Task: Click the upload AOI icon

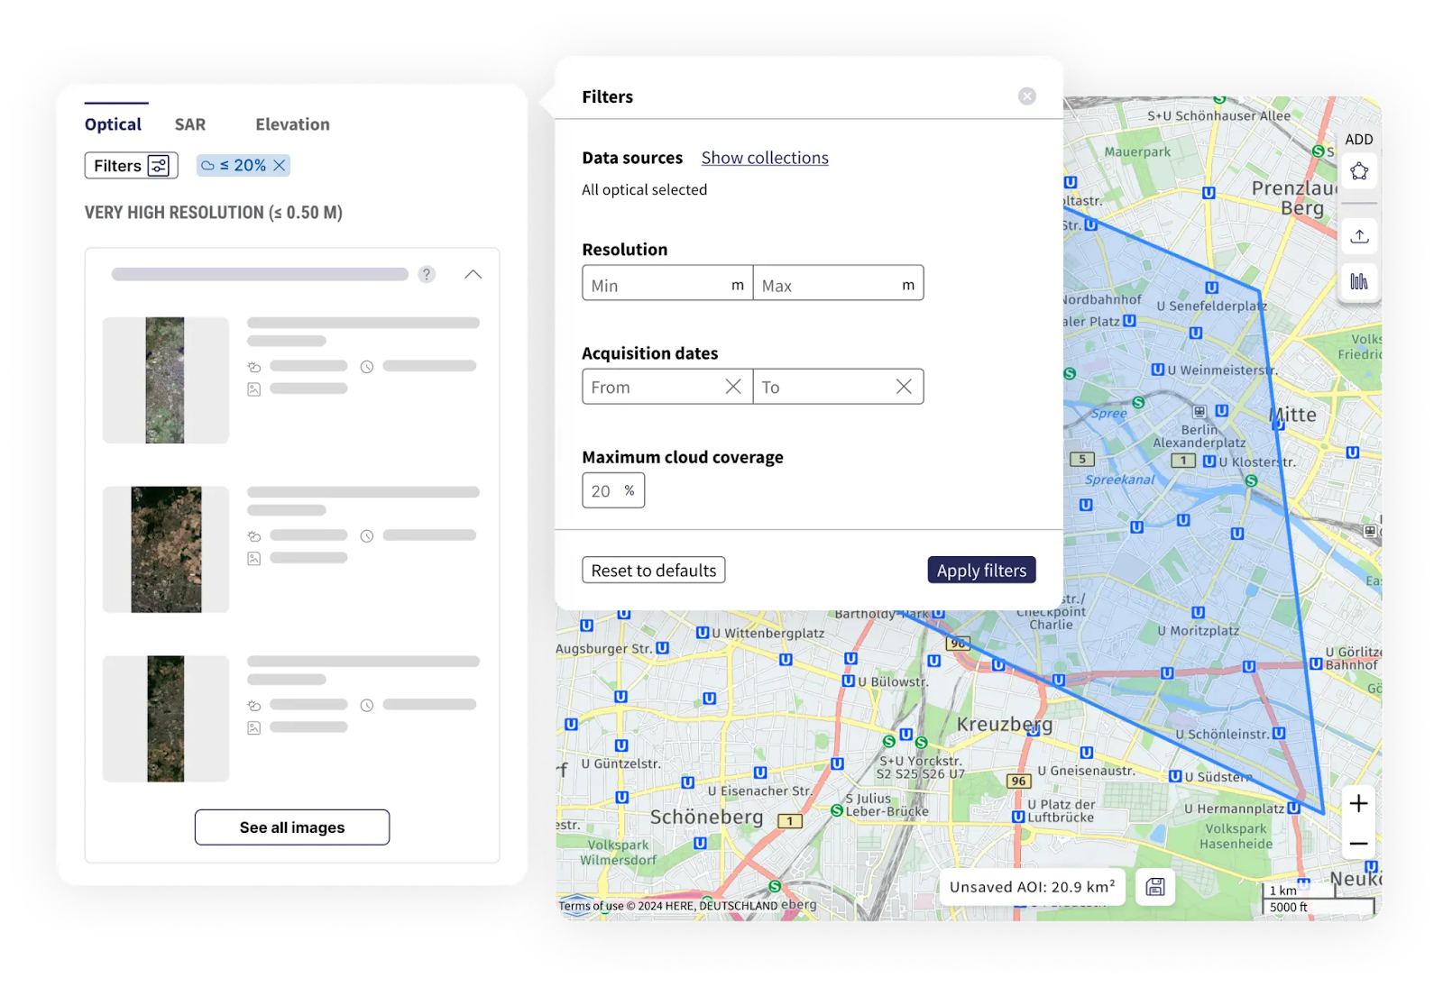Action: [1359, 236]
